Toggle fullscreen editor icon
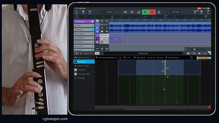This screenshot has height=123, width=219. (188, 53)
